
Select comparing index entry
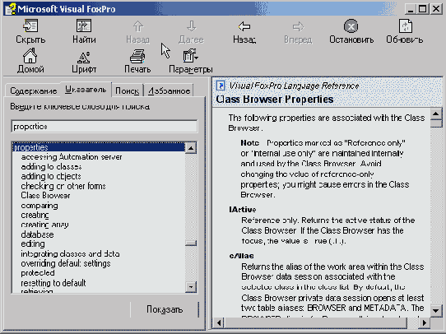pyautogui.click(x=39, y=206)
